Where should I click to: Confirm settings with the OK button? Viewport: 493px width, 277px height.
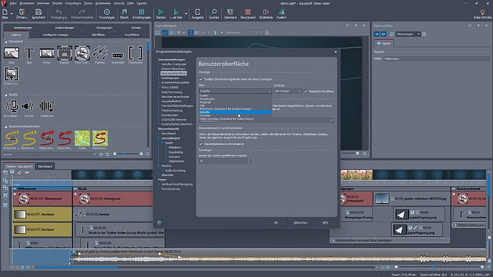[276, 222]
